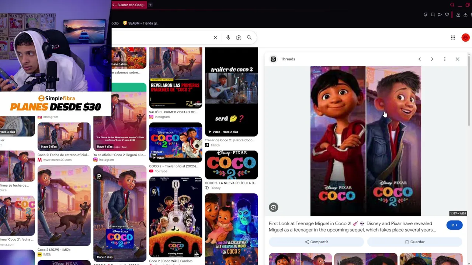Open the 'Ya es oficial! Coco 2 llegará' Instagram result
The height and width of the screenshot is (265, 472).
[x=119, y=155]
